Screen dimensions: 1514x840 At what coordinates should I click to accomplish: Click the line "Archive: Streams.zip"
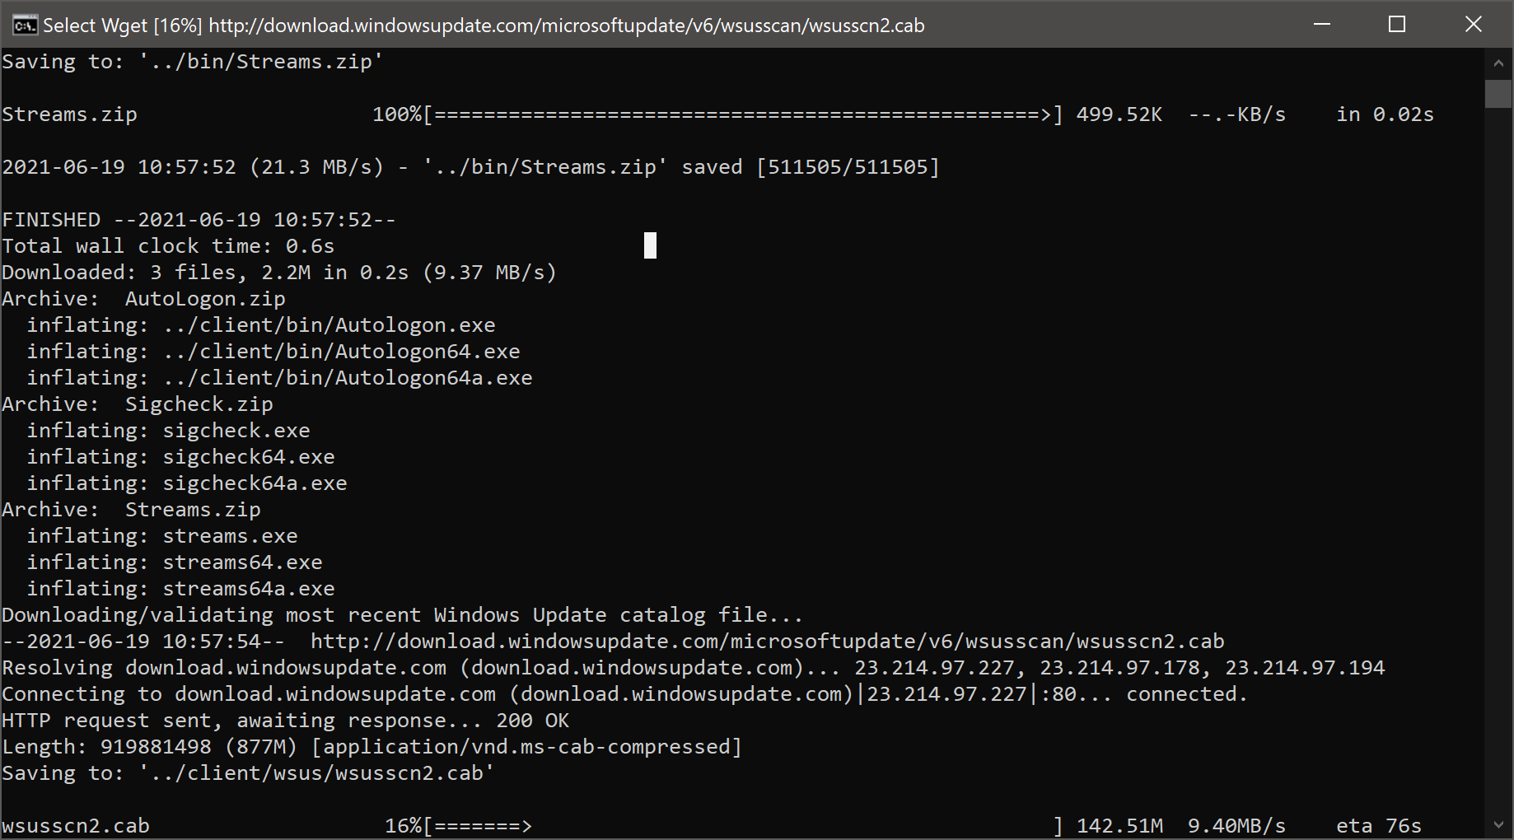131,510
